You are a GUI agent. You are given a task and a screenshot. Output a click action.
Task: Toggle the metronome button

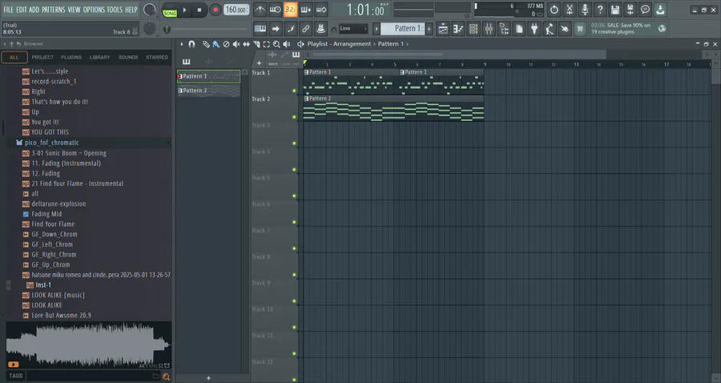(x=260, y=9)
